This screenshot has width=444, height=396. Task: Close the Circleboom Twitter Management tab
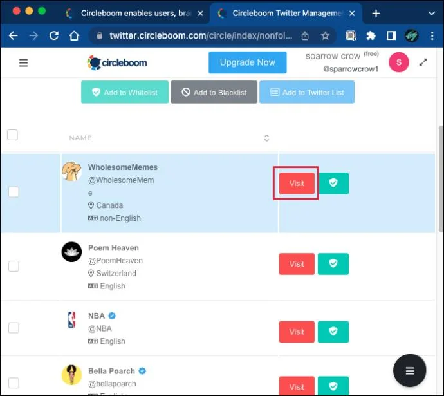pos(352,14)
